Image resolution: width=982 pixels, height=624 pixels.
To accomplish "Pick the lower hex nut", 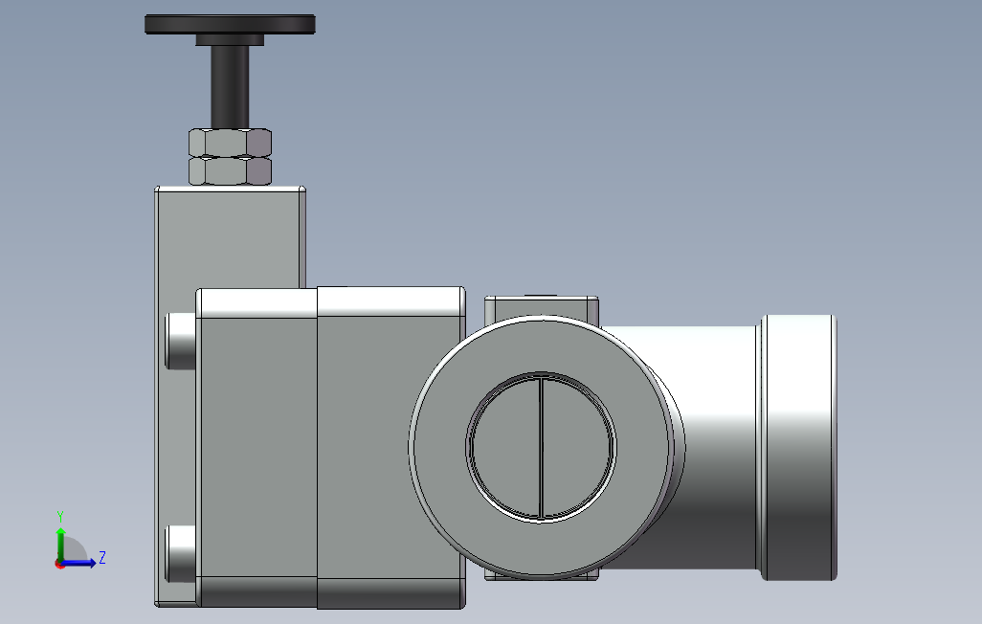I will click(230, 171).
